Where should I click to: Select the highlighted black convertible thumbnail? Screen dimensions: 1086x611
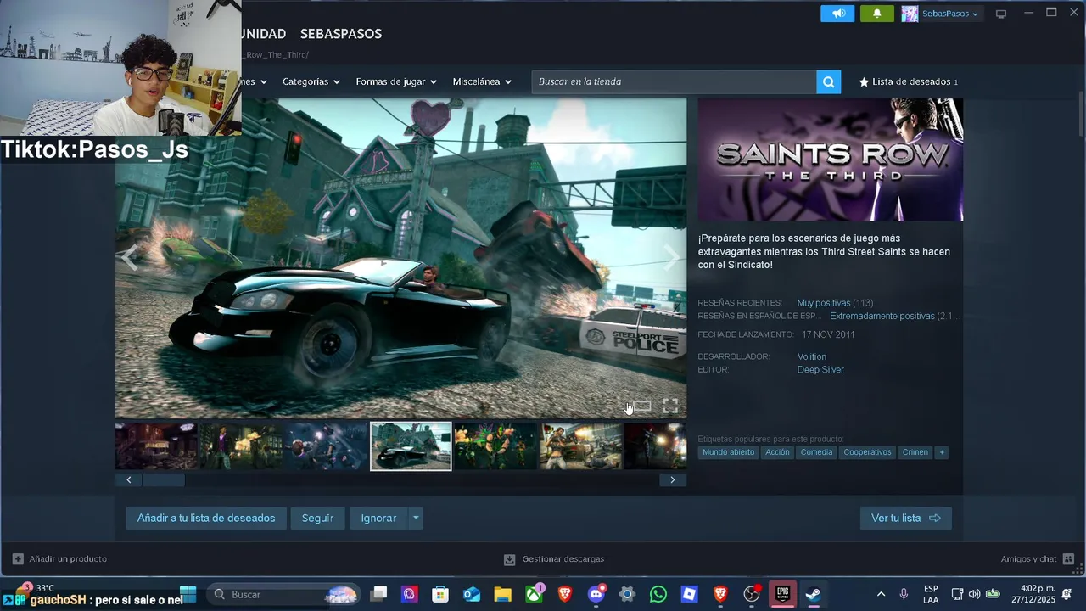(x=411, y=446)
